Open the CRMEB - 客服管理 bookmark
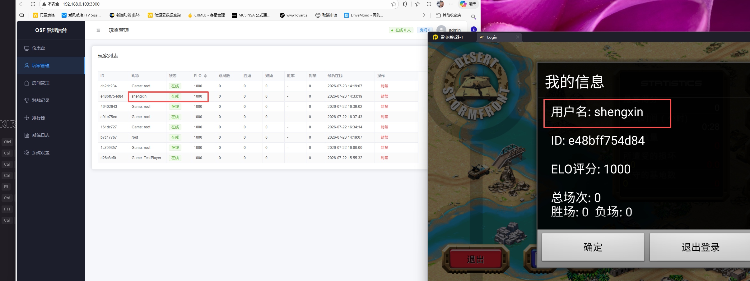 [x=206, y=15]
